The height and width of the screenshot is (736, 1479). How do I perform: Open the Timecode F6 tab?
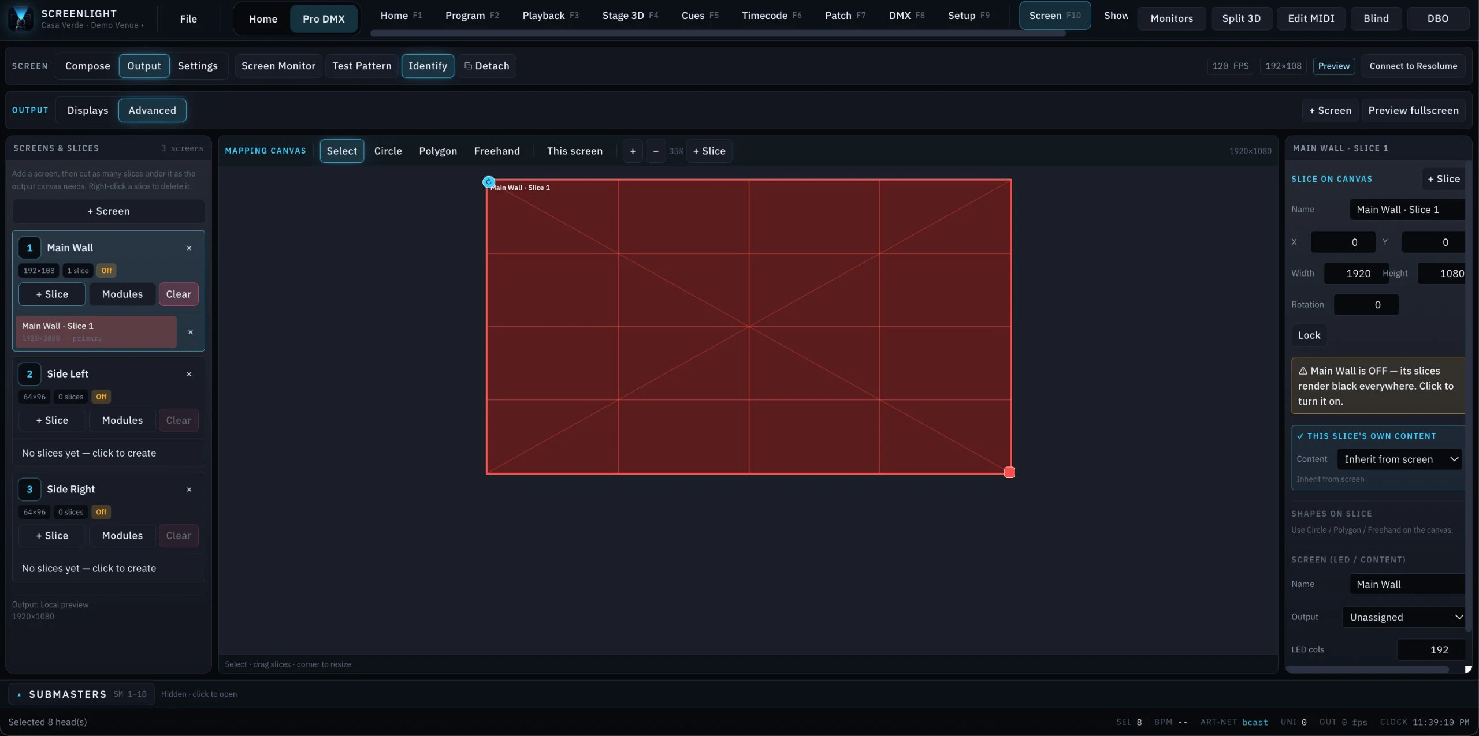tap(771, 16)
